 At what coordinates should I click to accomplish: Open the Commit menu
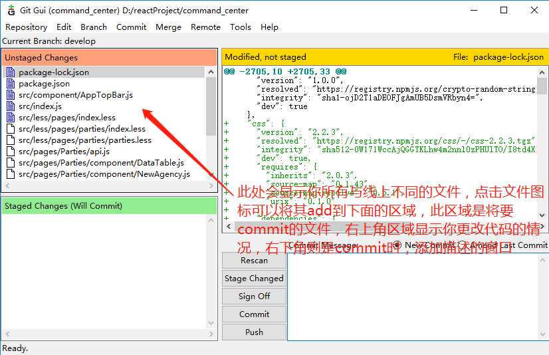click(132, 27)
